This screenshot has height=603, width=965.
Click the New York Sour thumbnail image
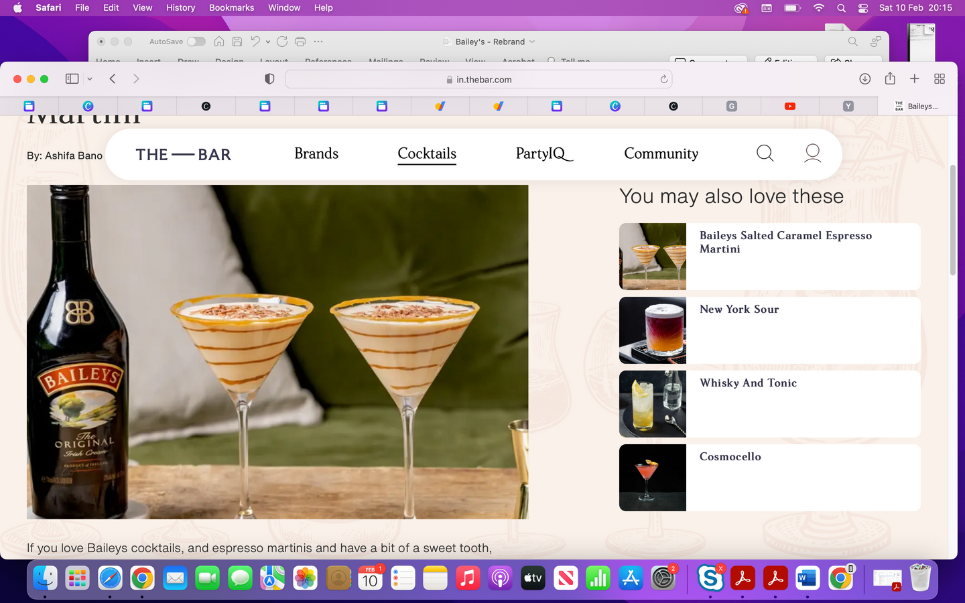(653, 330)
